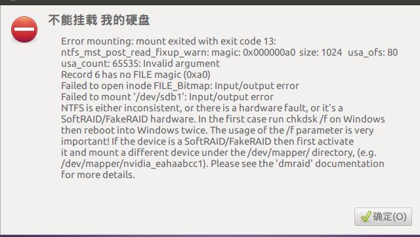Image resolution: width=420 pixels, height=237 pixels.
Task: Click the 'then reboot into Windows twice' line
Action: (217, 130)
